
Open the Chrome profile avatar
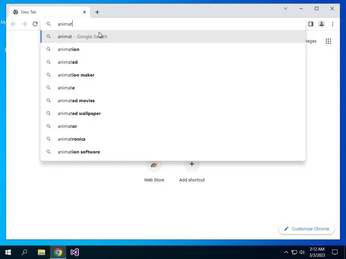[x=322, y=24]
